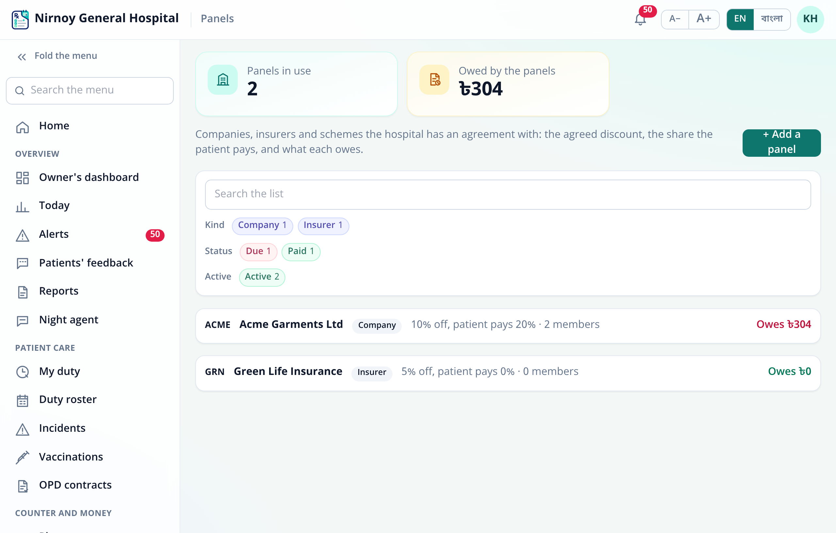Toggle the Company kind filter chip
Image resolution: width=836 pixels, height=533 pixels.
click(262, 226)
